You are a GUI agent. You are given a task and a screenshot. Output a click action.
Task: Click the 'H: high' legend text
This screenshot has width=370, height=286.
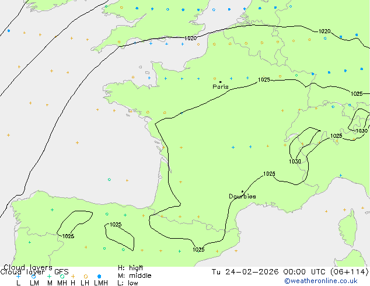pyautogui.click(x=130, y=268)
